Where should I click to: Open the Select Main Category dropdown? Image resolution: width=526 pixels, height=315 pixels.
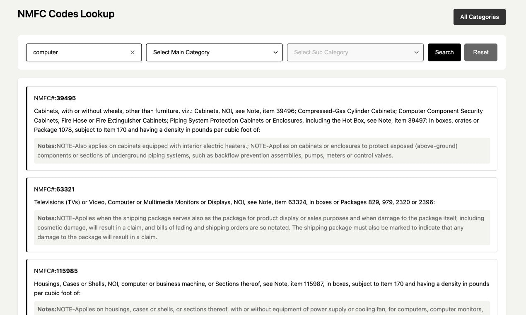215,52
